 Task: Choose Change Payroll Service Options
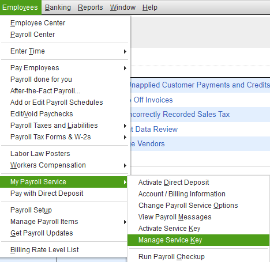coord(198,206)
